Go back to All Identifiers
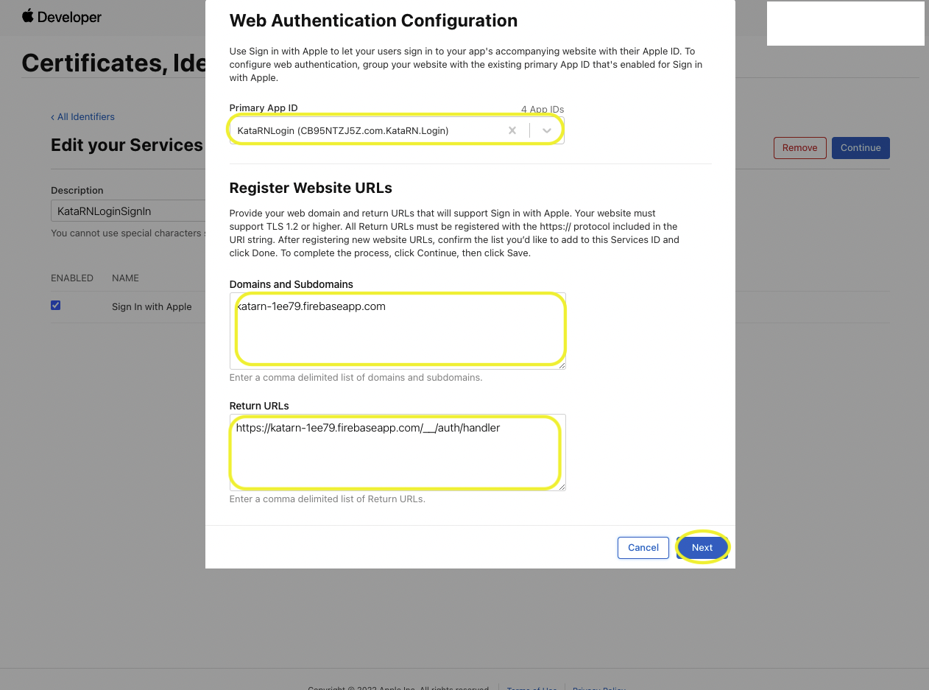This screenshot has height=690, width=929. (x=82, y=116)
